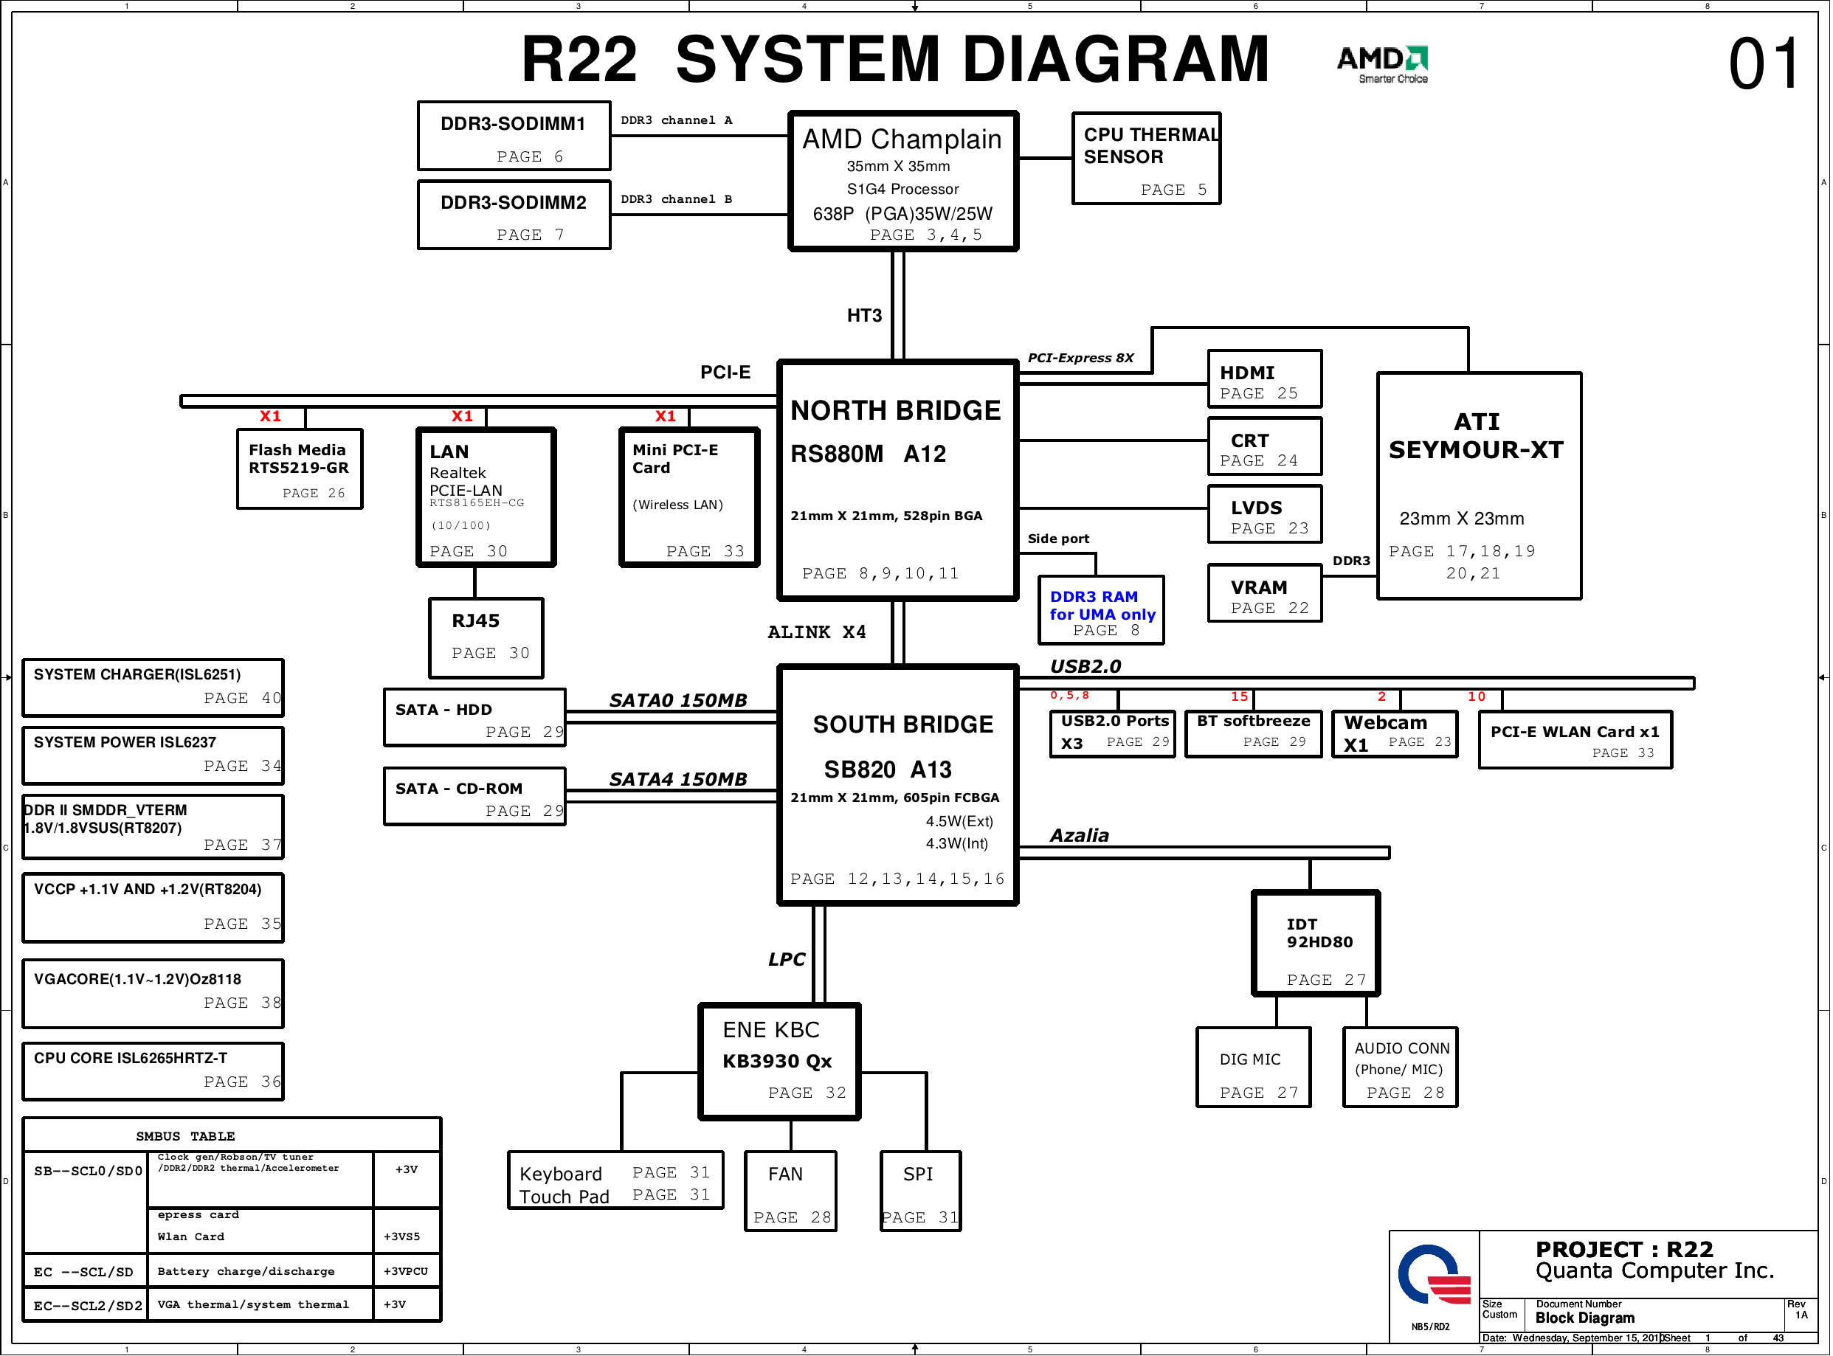Click the SATA4 150MB label

tap(678, 779)
